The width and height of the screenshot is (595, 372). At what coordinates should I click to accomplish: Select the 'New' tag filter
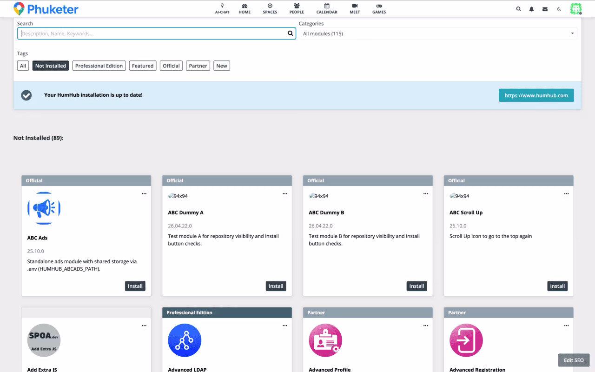point(222,66)
